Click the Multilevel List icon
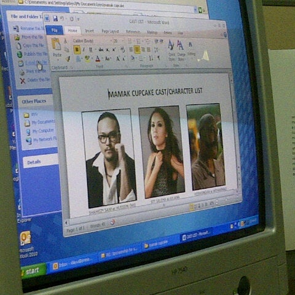Screen dimensions: 295x295 147,41
